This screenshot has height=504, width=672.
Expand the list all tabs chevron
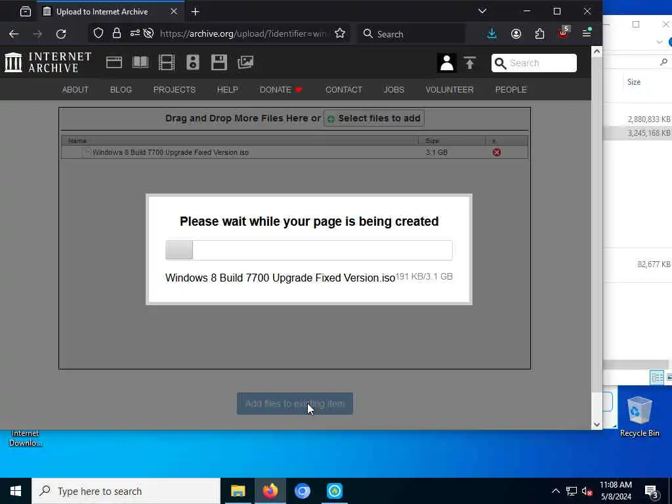(482, 11)
